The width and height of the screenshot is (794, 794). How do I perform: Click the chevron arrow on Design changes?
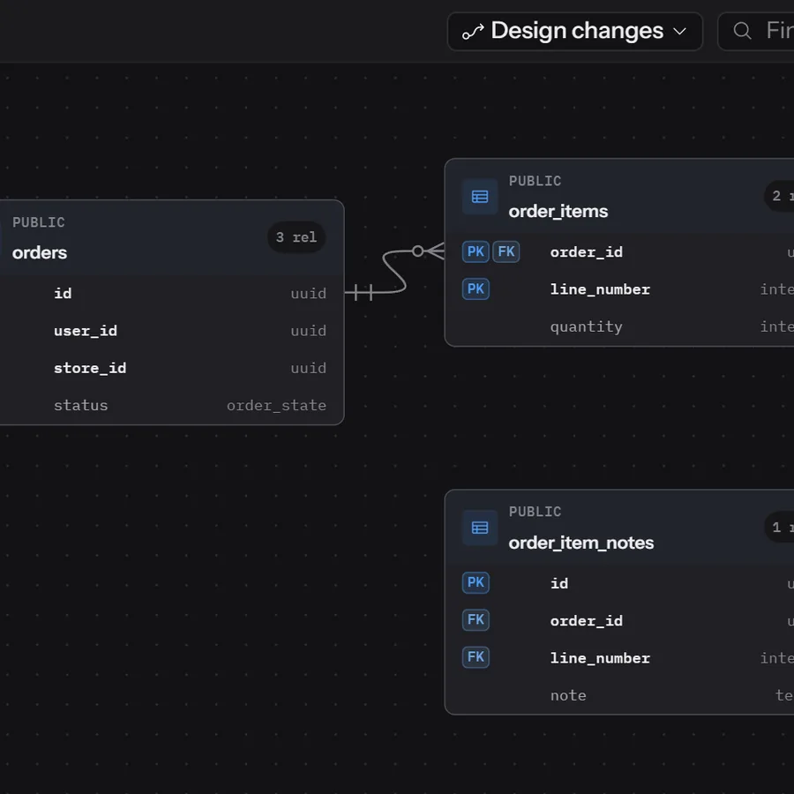(679, 32)
